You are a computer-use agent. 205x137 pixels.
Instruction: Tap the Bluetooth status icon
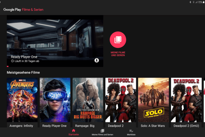click(x=190, y=2)
